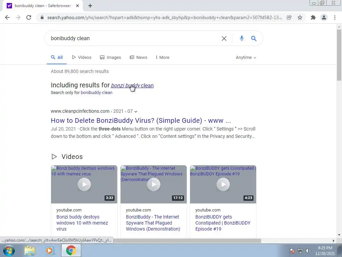The height and width of the screenshot is (257, 342).
Task: Bookmark this page with the star
Action: coord(300,17)
